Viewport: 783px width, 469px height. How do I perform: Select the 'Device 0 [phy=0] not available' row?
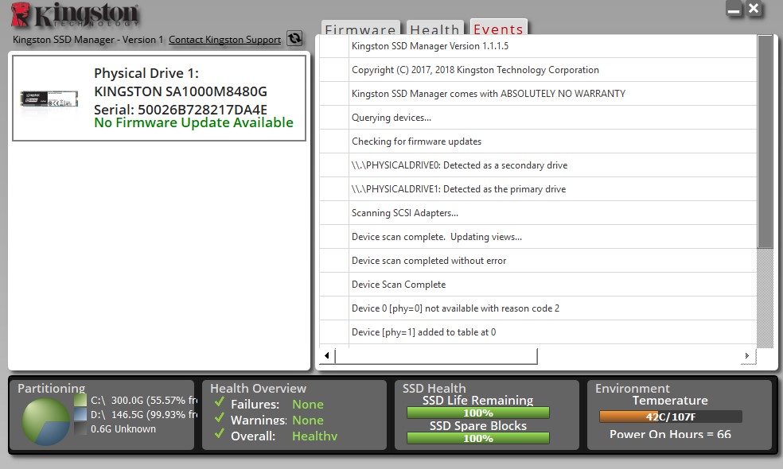(538, 308)
